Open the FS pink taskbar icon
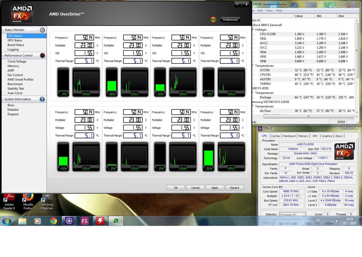The width and height of the screenshot is (362, 257). point(85,221)
